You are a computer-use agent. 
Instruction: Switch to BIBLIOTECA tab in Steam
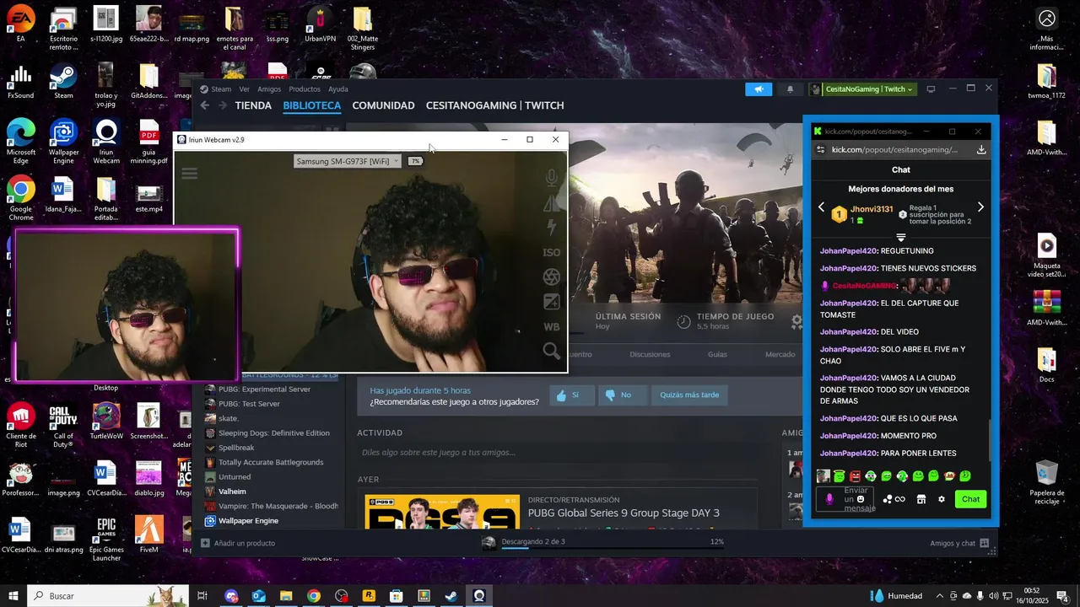point(312,105)
